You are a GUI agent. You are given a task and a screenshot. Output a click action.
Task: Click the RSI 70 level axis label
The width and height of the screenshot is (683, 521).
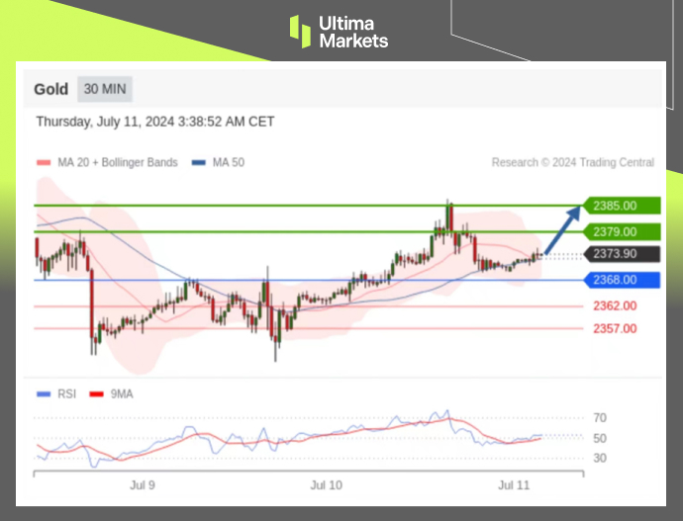[x=600, y=418]
